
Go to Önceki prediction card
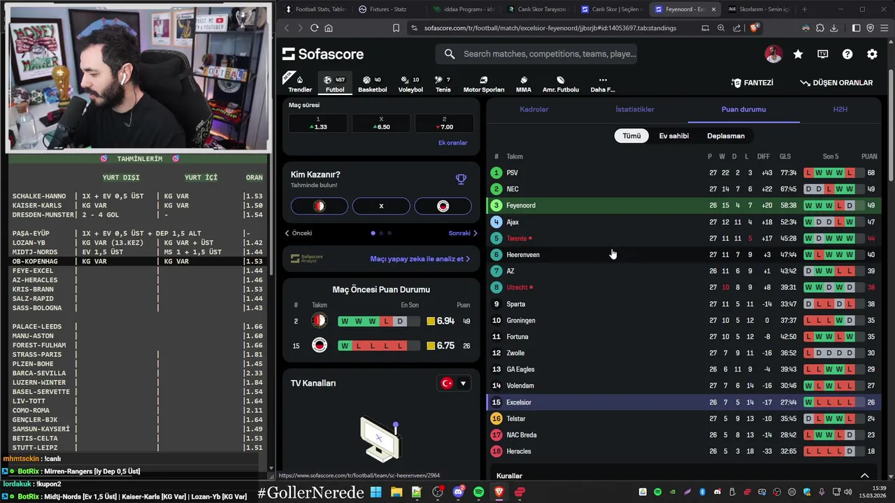pos(299,233)
